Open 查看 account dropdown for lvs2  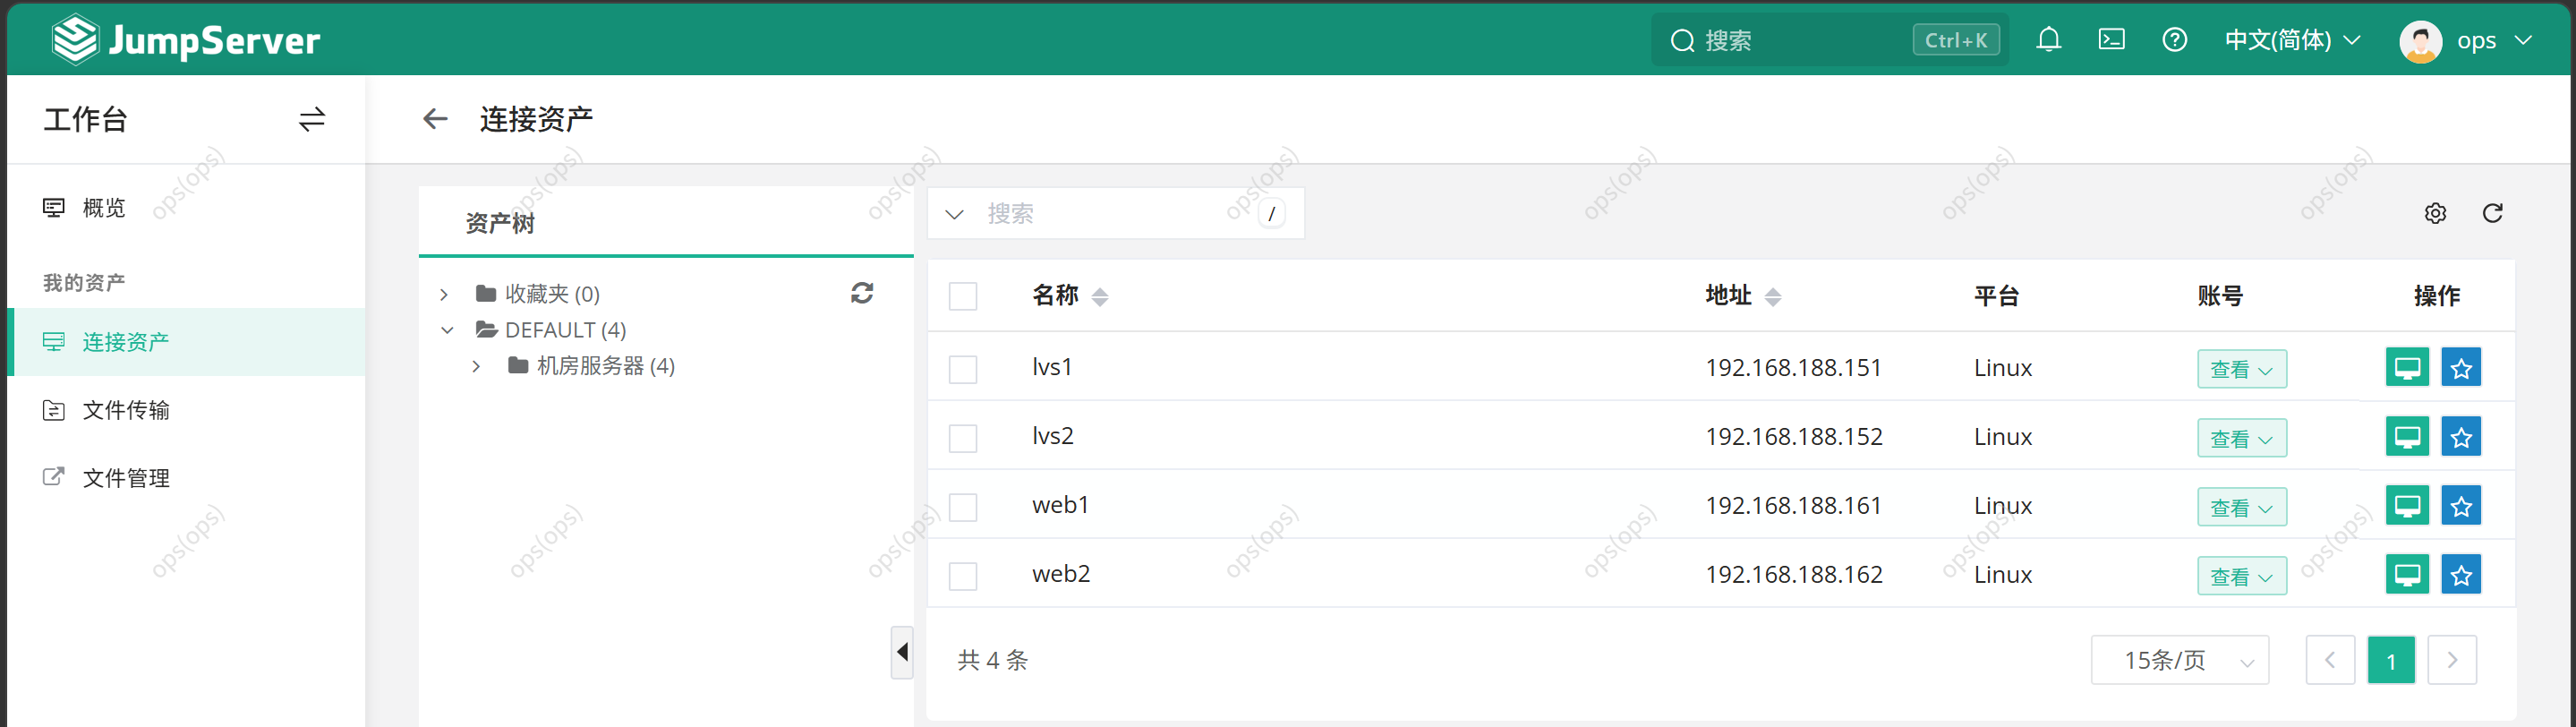pos(2241,438)
